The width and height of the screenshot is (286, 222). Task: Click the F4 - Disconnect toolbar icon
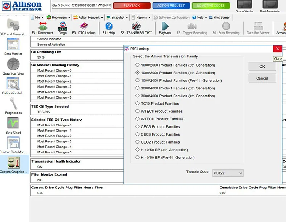42,28
